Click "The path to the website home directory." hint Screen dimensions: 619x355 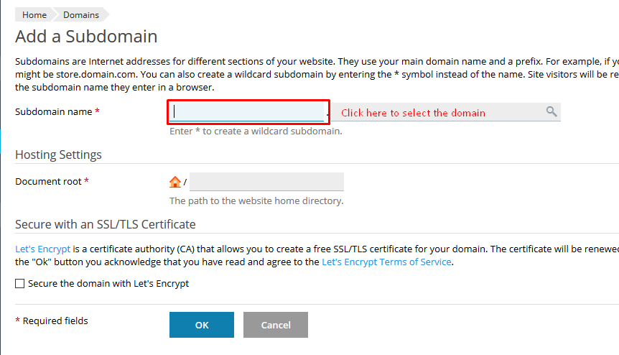(256, 201)
